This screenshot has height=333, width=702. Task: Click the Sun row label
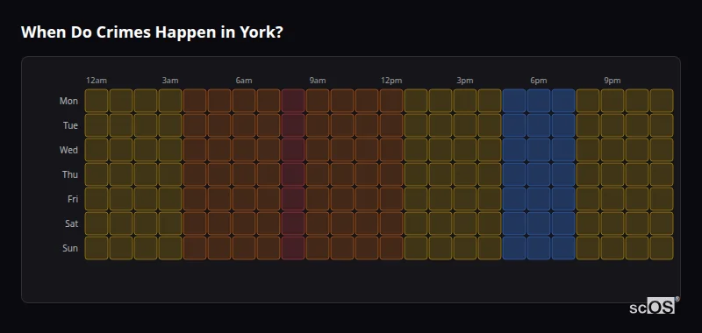tap(70, 248)
